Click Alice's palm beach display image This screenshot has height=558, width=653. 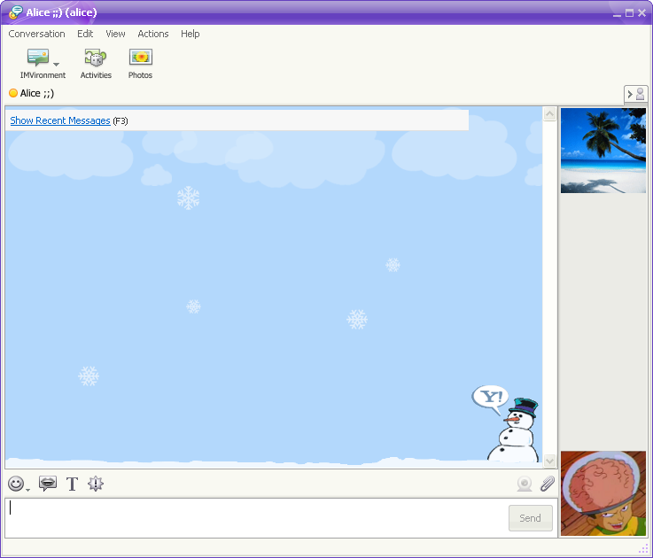coord(603,151)
